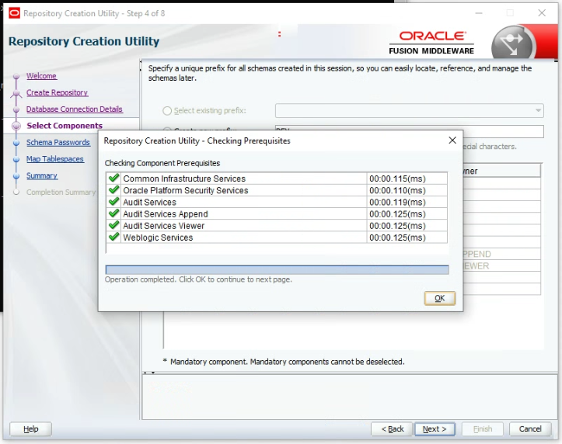Viewport: 562px width, 444px height.
Task: Select 'Common Infrastructure Services' row text
Action: pos(184,179)
